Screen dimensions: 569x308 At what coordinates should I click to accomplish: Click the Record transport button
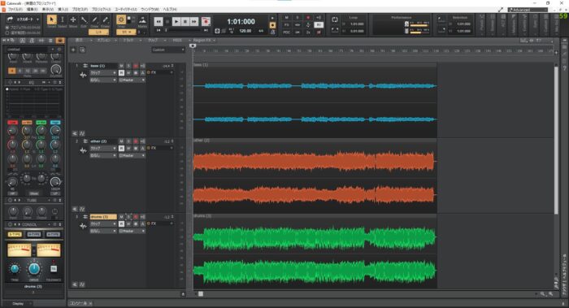pyautogui.click(x=206, y=22)
